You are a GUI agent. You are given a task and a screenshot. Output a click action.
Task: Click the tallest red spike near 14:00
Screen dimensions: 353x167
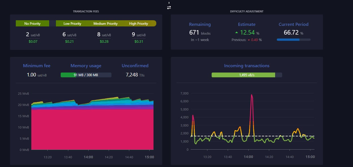[251, 96]
